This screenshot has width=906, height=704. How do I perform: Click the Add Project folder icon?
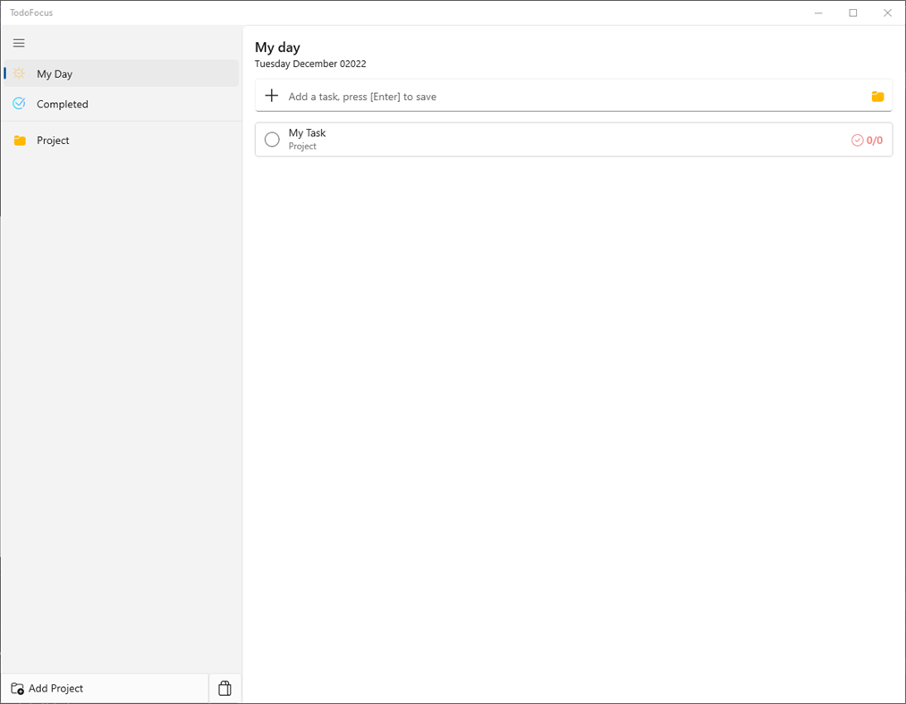click(x=17, y=689)
